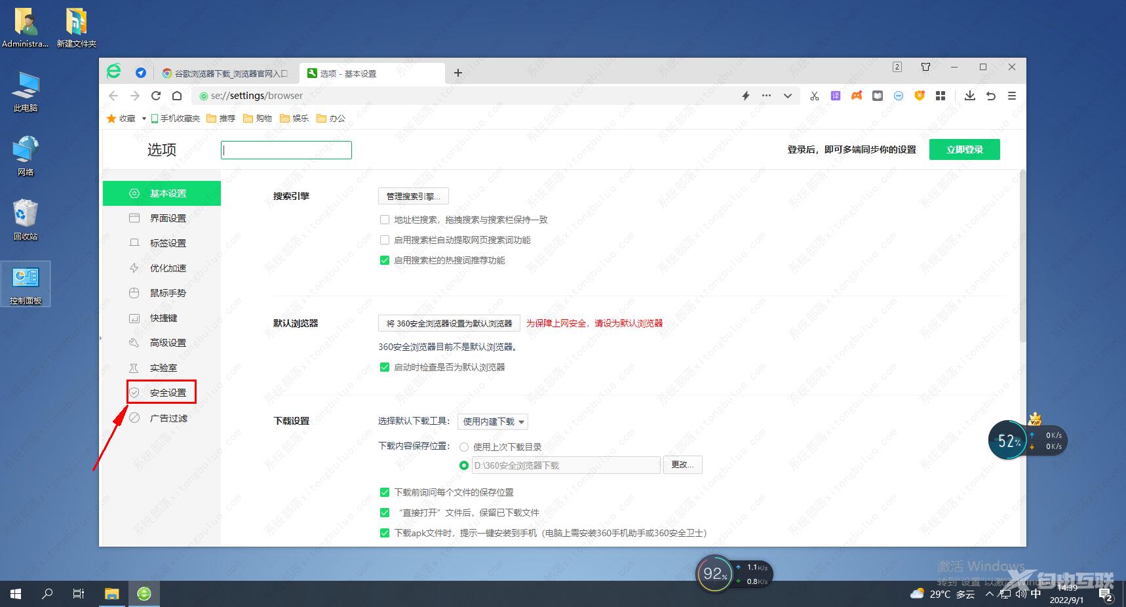Click the 360 browser taskbar icon

(x=144, y=594)
